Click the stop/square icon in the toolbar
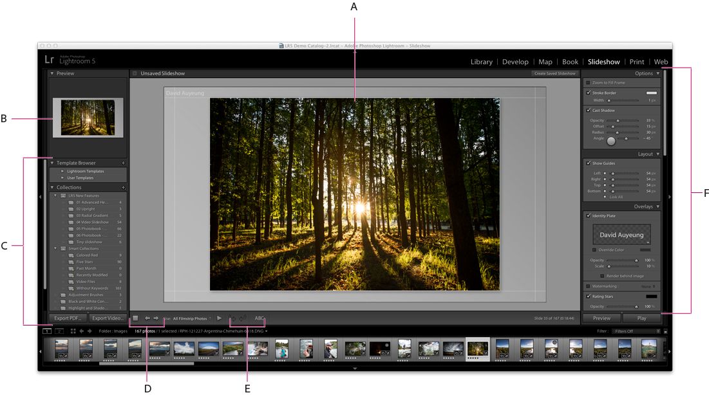 pos(137,317)
